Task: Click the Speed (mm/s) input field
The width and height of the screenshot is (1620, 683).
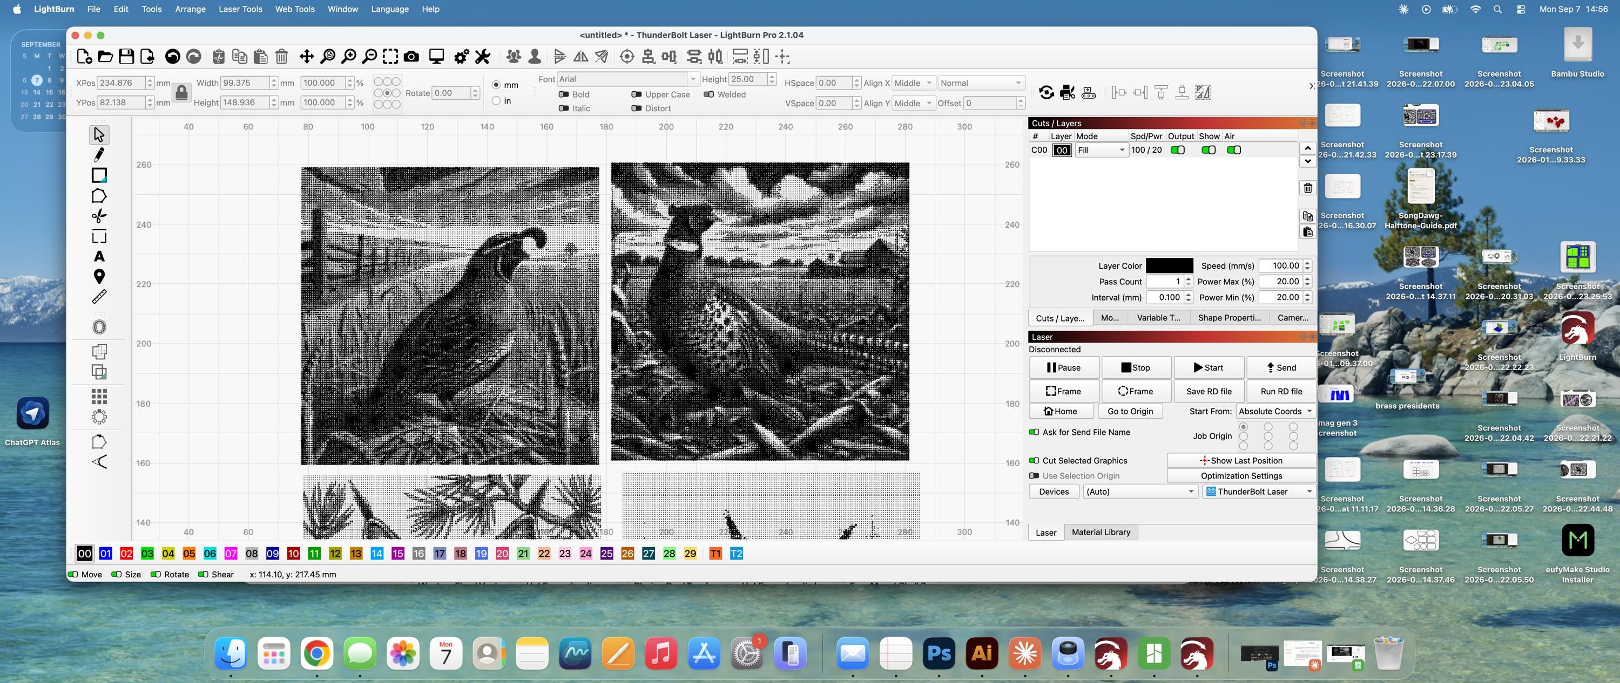Action: click(1280, 266)
